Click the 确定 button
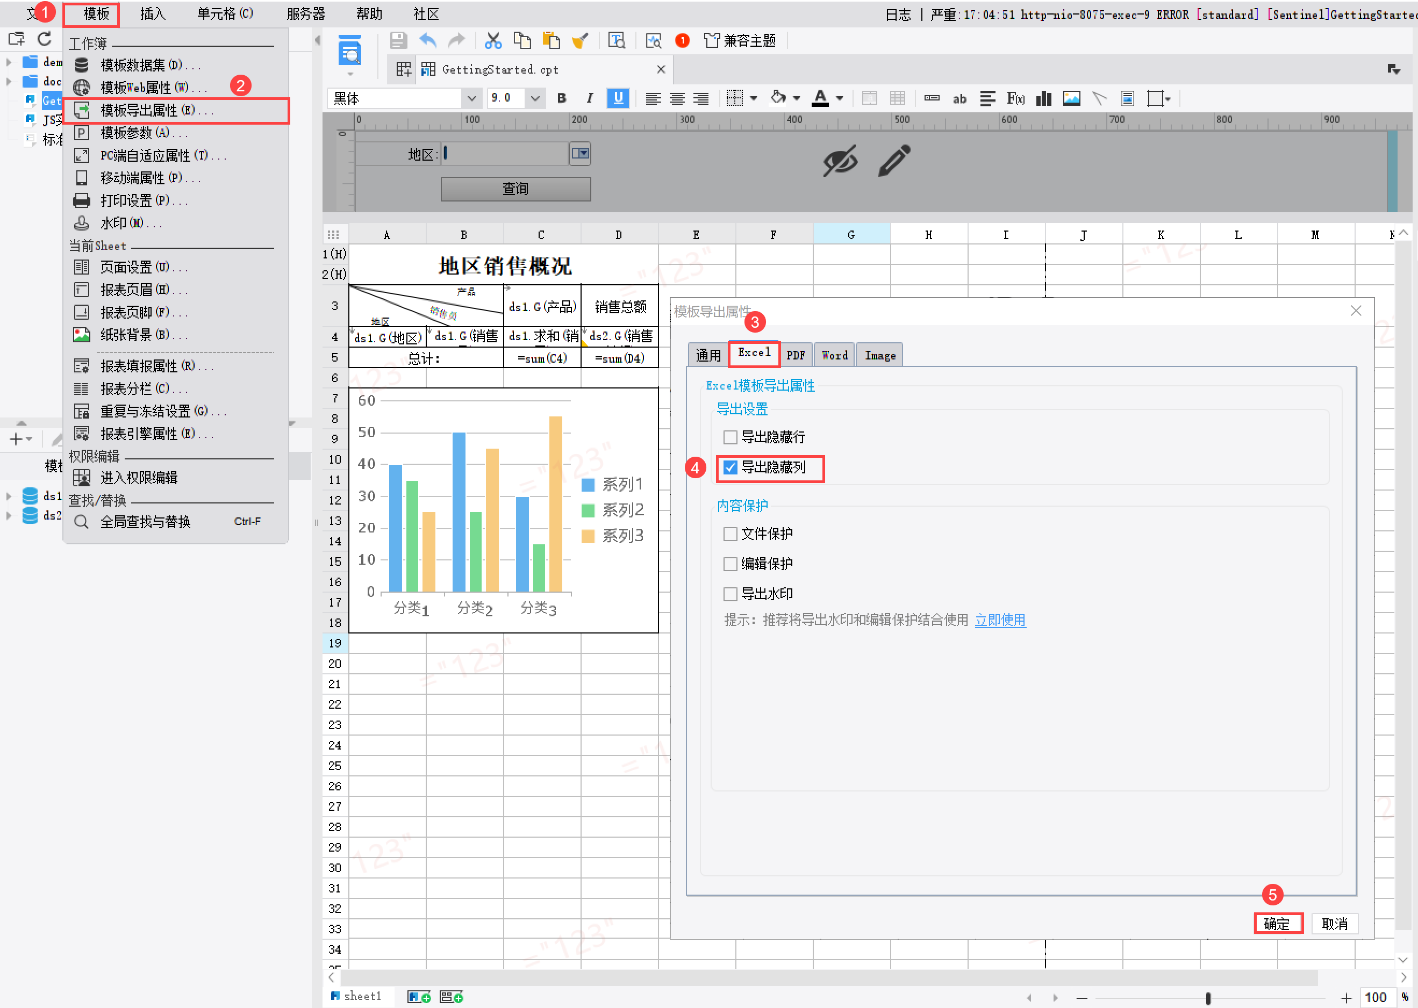Image resolution: width=1418 pixels, height=1008 pixels. point(1277,924)
